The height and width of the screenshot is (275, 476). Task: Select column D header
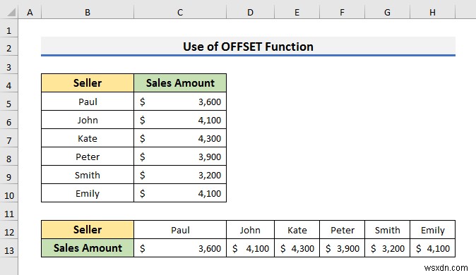[250, 13]
